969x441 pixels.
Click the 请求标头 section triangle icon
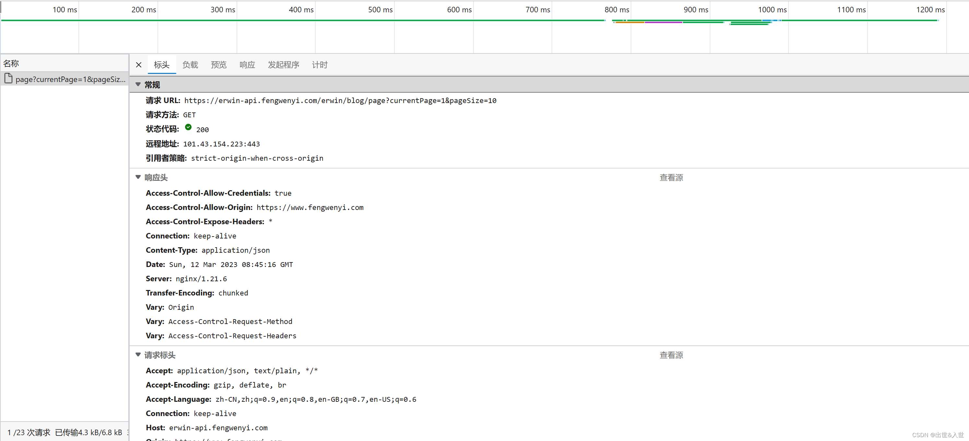tap(138, 354)
